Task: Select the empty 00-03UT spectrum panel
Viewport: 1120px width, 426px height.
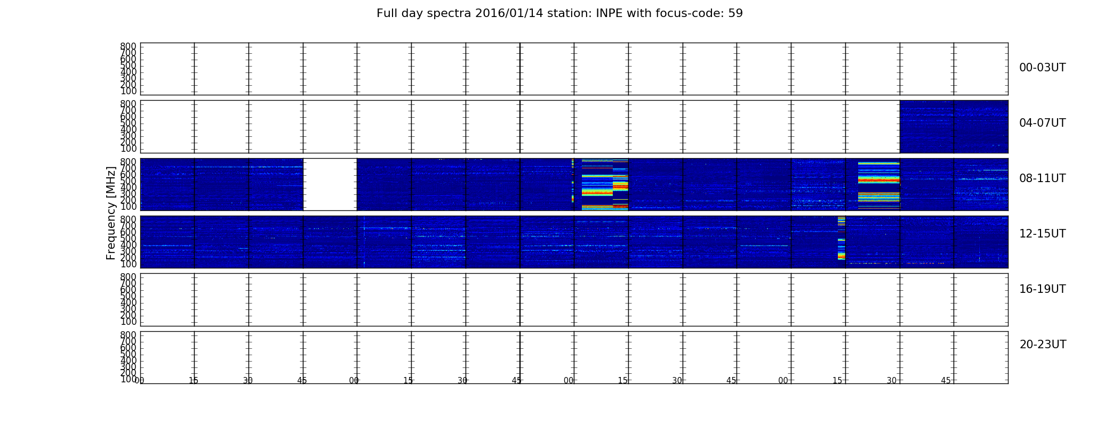Action: 574,69
